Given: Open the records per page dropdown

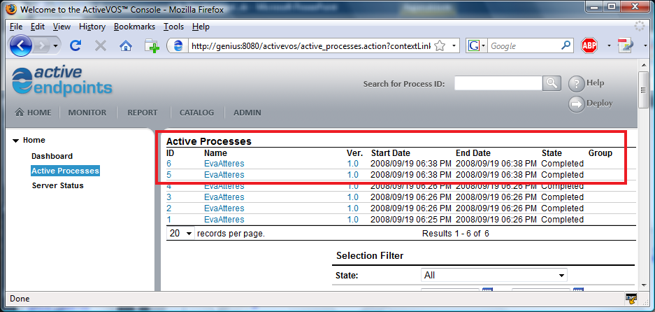Looking at the screenshot, I should [180, 234].
